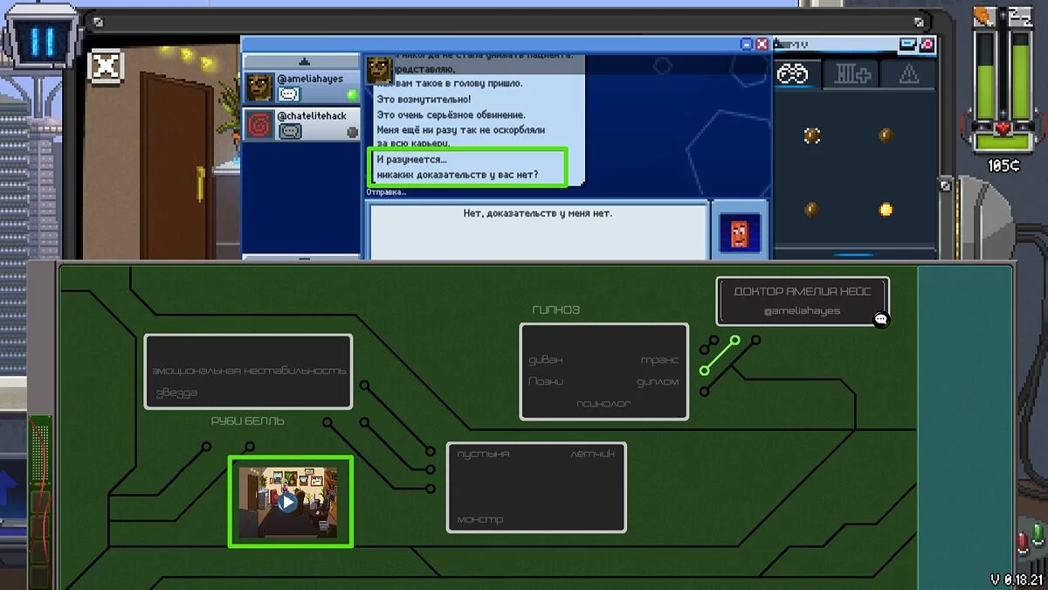Minimize the chat window
The width and height of the screenshot is (1048, 590).
(x=747, y=44)
